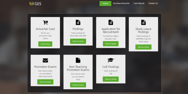Click the shopping cart icon on eVoucher Card

45,22
